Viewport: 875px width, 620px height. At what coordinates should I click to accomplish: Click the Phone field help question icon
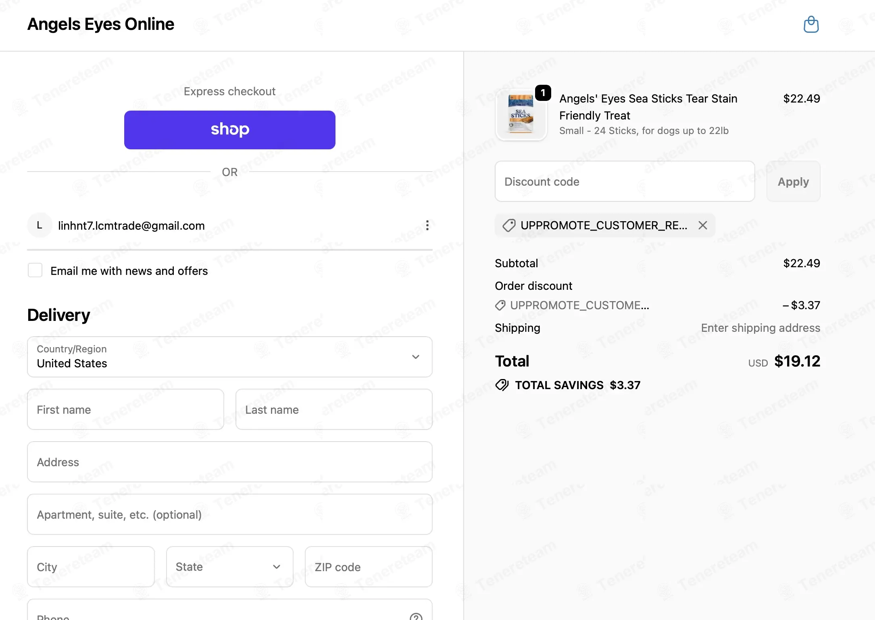tap(416, 616)
